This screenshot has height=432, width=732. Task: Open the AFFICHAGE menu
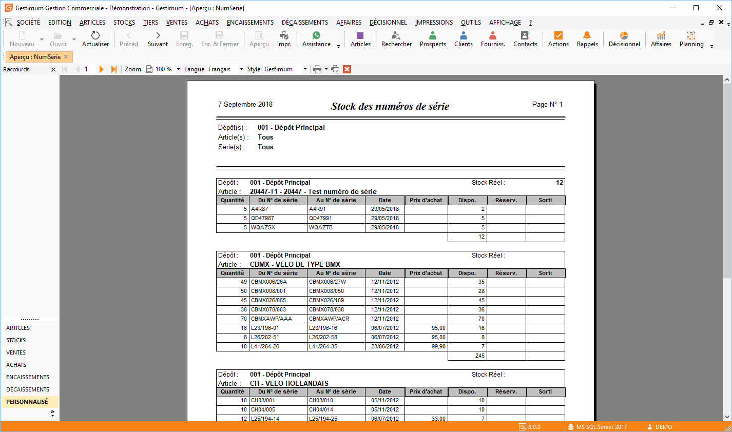(x=505, y=23)
